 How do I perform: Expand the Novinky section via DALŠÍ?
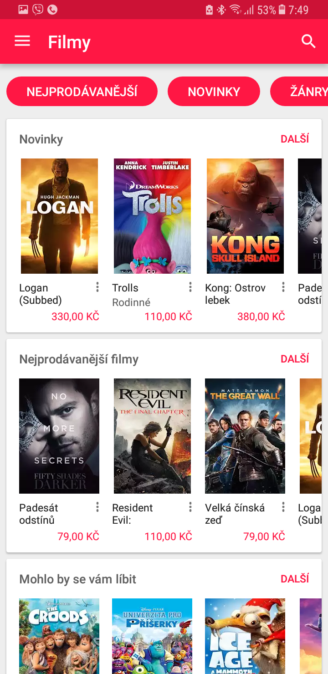click(x=295, y=138)
